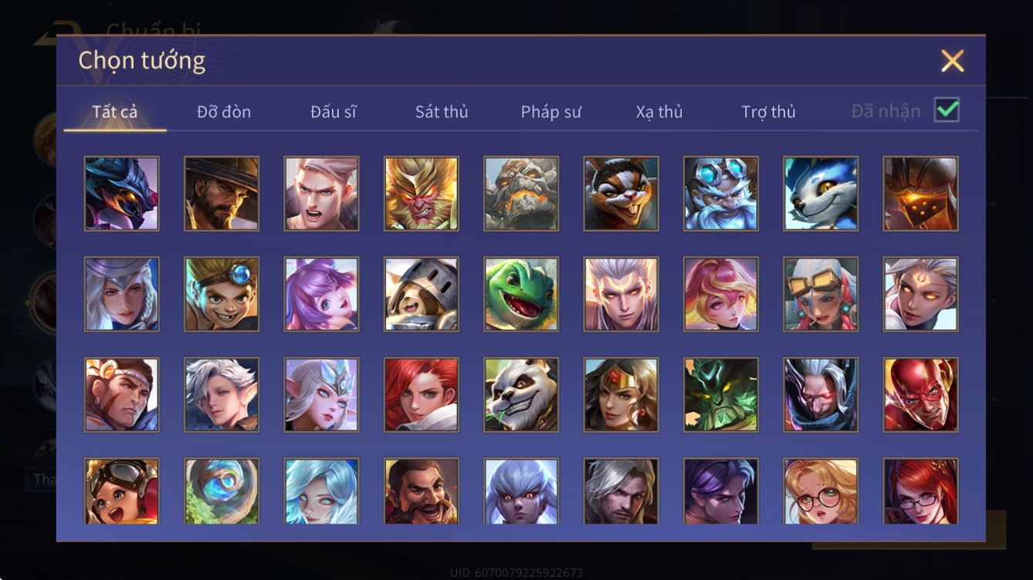1033x580 pixels.
Task: Open the Sát thủ tab
Action: [x=442, y=112]
